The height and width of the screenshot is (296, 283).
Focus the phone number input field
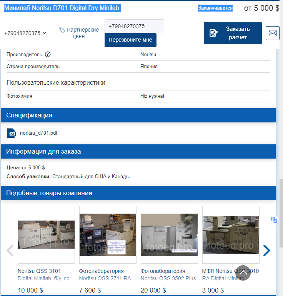click(134, 26)
